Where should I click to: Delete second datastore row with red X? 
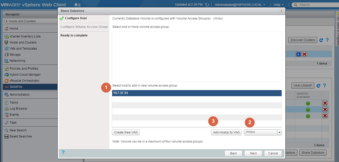point(325,109)
